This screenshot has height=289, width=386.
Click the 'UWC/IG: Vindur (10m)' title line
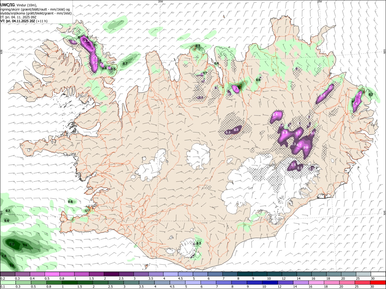(x=18, y=5)
